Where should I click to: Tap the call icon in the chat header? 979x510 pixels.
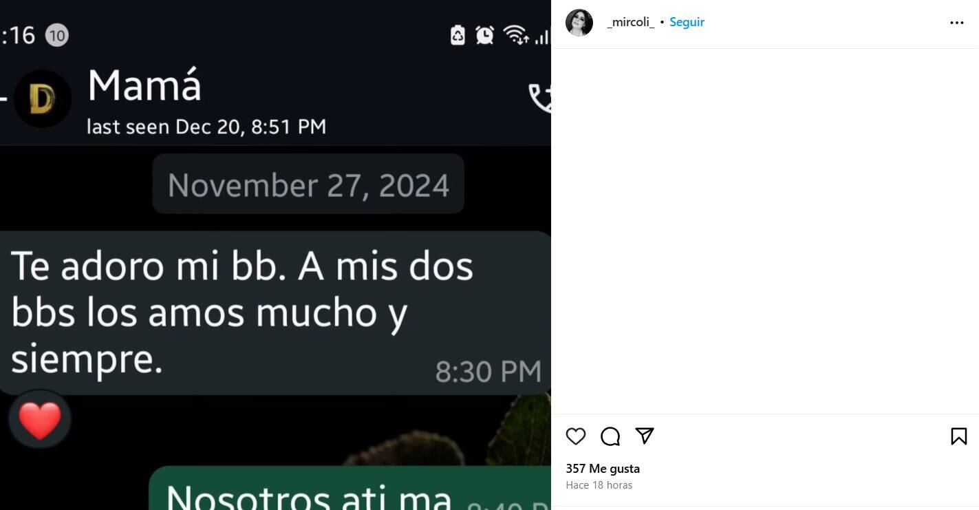tap(540, 98)
